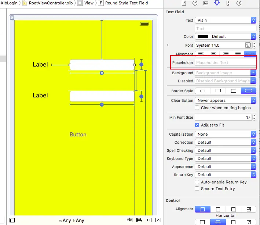
Task: Uncheck Adjust to Fit
Action: [197, 125]
